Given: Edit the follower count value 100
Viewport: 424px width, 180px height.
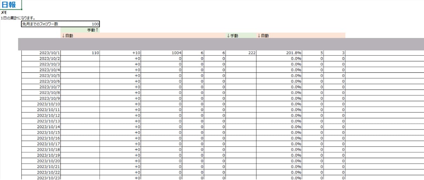Looking at the screenshot, I should point(80,24).
